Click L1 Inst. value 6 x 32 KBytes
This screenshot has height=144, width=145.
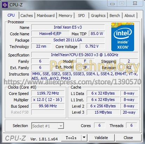103,100
